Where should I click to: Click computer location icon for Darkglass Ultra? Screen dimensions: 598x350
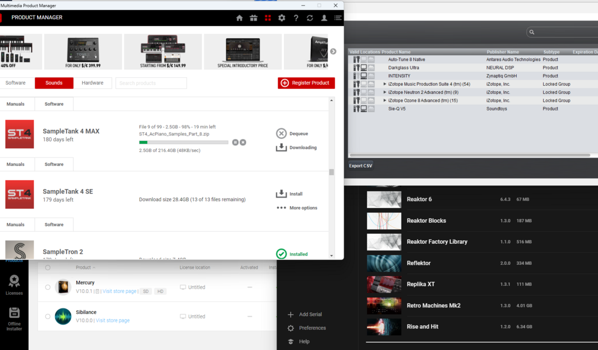click(364, 67)
